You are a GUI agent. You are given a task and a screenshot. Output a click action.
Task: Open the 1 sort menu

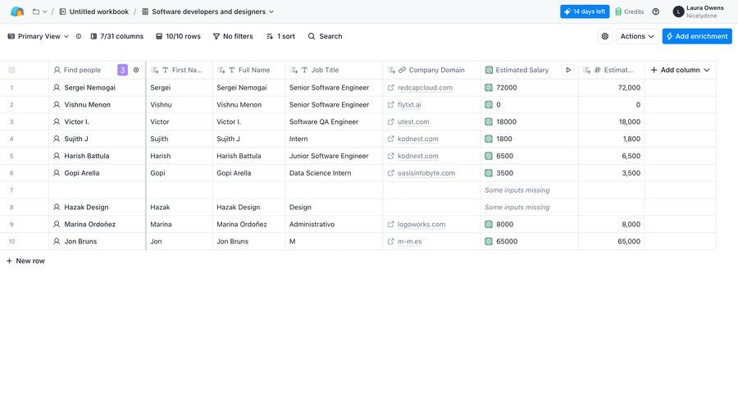280,36
